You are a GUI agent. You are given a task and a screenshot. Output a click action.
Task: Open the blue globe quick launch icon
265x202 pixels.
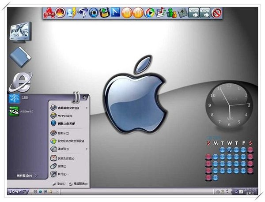click(x=40, y=191)
